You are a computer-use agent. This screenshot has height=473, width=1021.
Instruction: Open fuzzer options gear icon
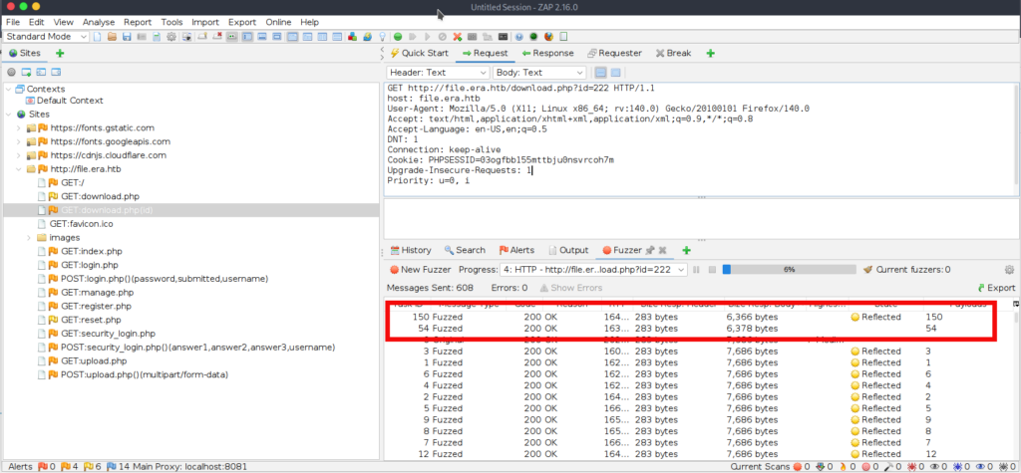pos(1009,269)
